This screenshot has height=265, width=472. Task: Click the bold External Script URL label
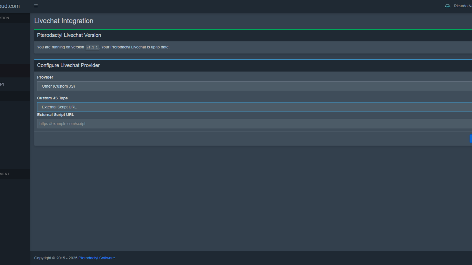56,115
